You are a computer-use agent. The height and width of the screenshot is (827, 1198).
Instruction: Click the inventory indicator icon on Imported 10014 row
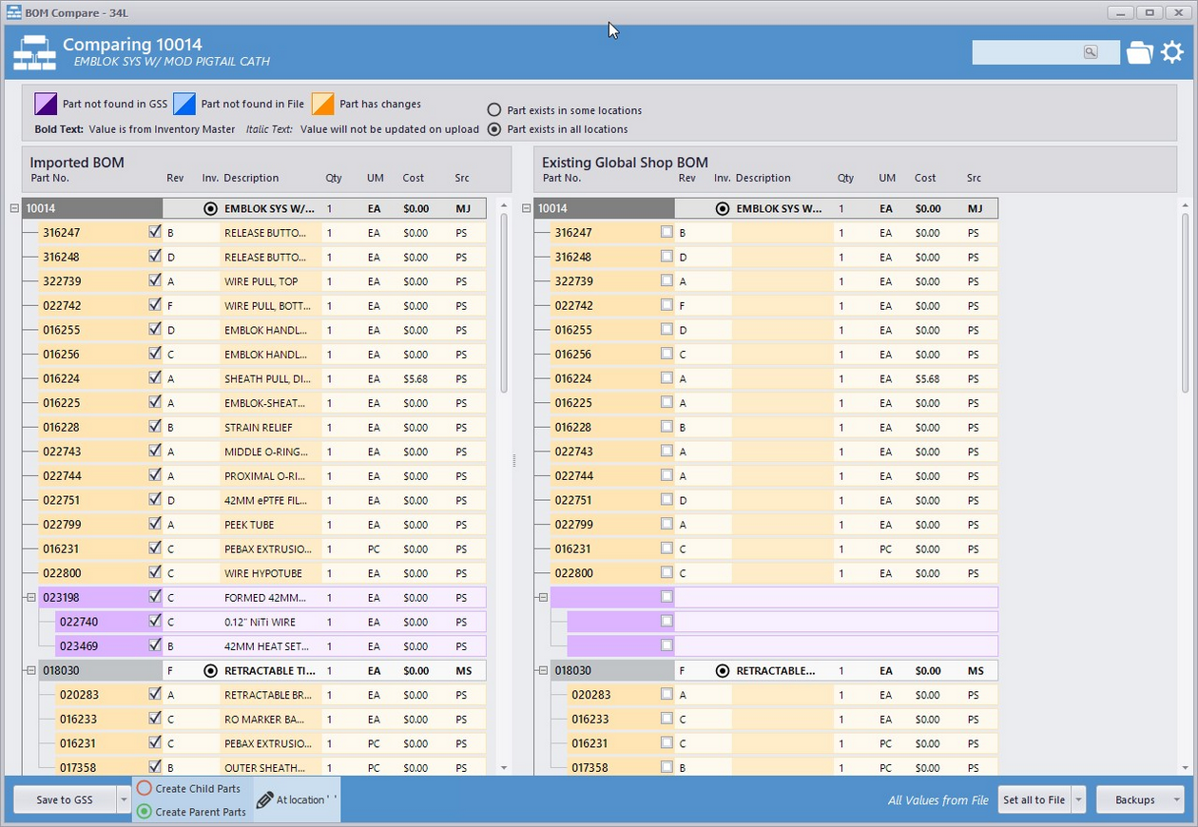click(x=210, y=208)
